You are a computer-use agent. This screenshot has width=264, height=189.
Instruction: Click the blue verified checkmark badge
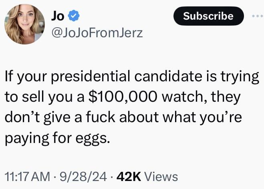click(73, 16)
